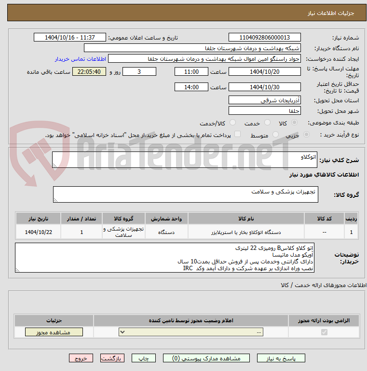Image resolution: width=367 pixels, height=371 pixels.
Task: Click the تعداد / مقدار column header
Action: tap(82, 219)
